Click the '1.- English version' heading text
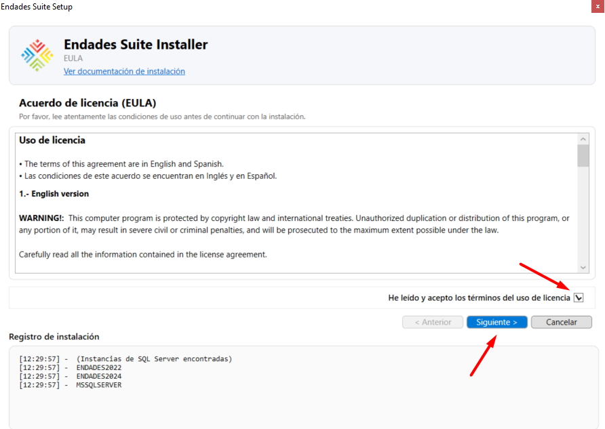 [x=54, y=194]
